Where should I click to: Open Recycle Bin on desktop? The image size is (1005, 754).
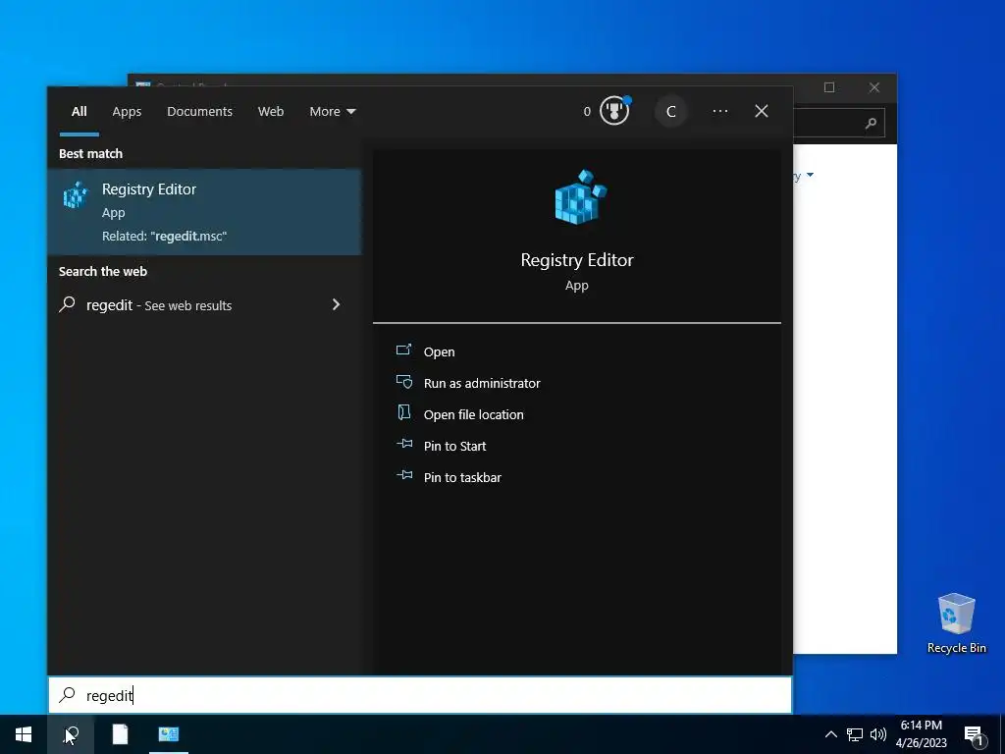coord(956,622)
